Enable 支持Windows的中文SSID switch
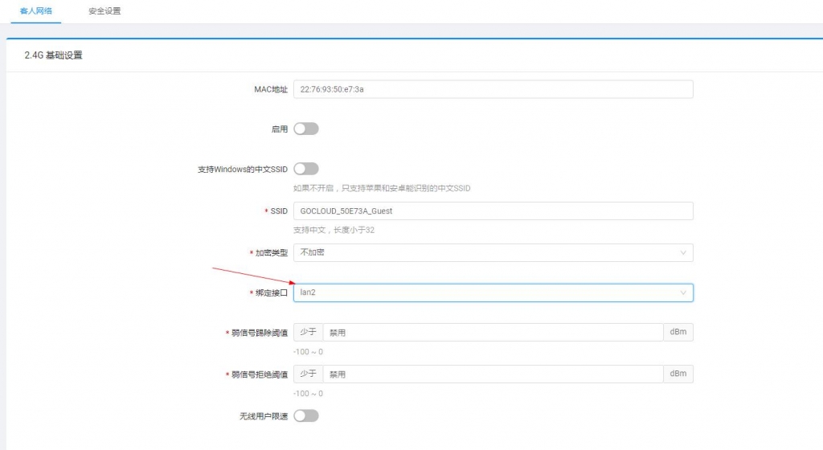823x450 pixels. (306, 169)
